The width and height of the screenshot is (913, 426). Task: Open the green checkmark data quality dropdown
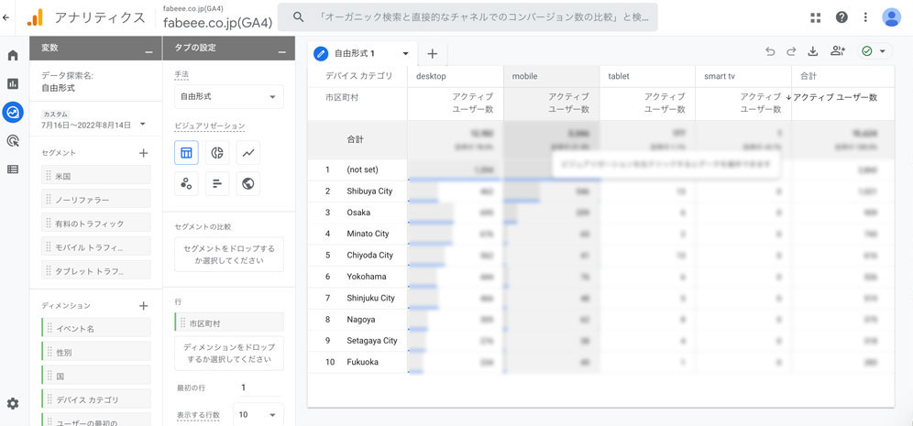click(x=874, y=51)
